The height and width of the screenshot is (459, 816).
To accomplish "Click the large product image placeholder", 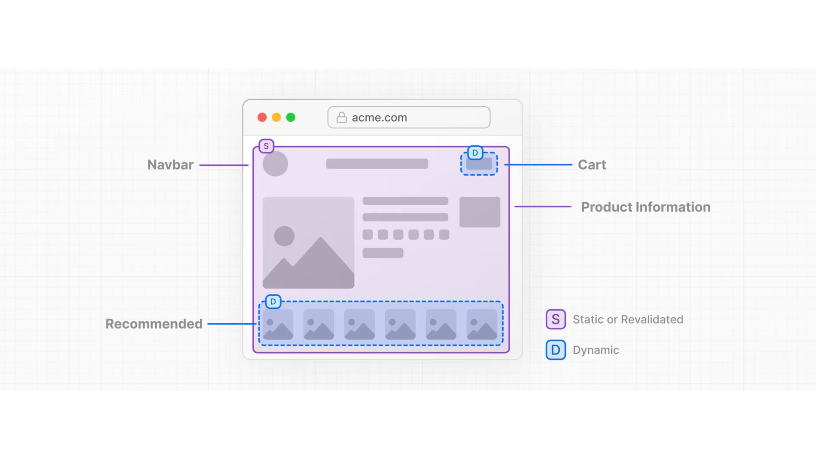I will tap(308, 243).
